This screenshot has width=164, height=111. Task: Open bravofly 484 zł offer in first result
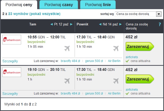[70, 61]
